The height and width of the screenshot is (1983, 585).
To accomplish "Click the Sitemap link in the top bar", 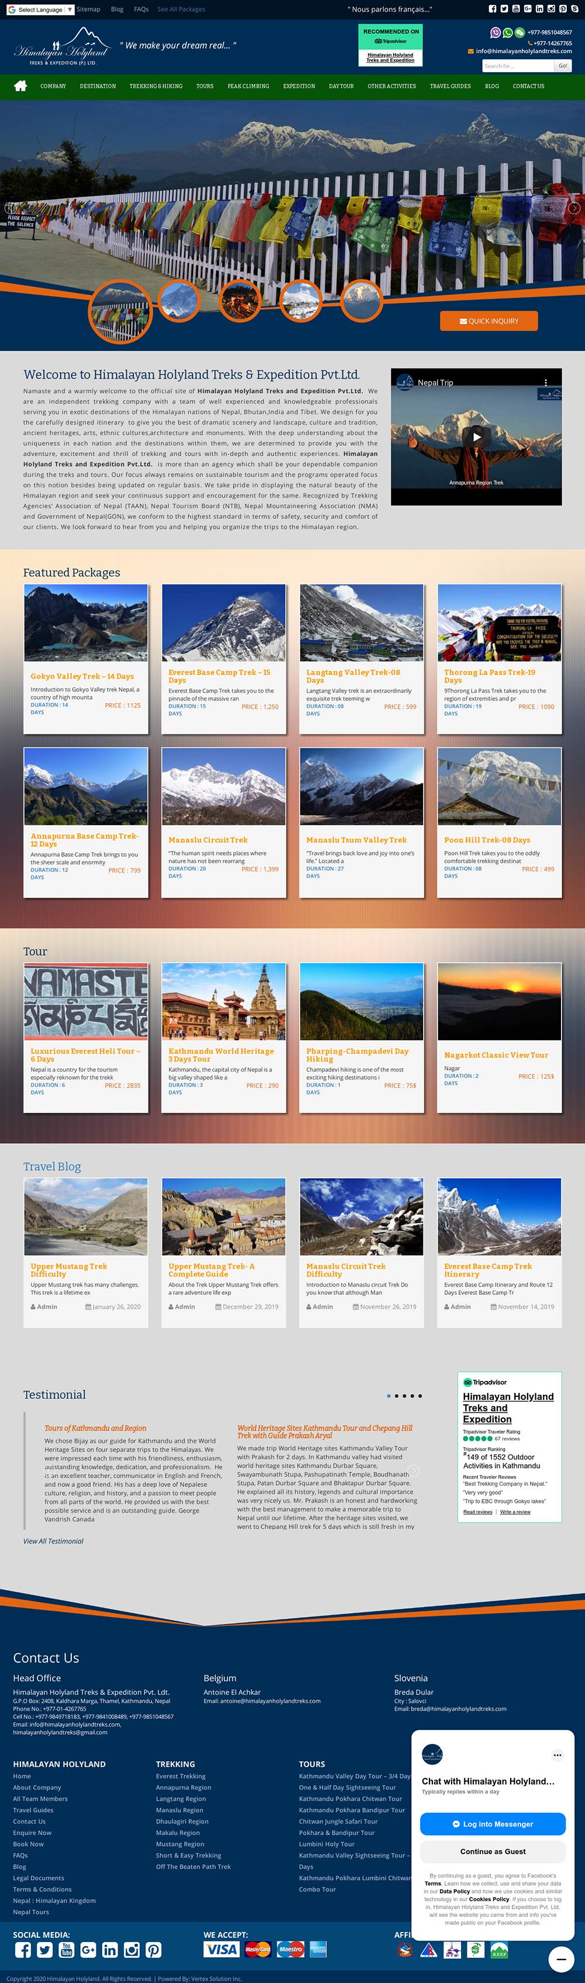I will coord(88,9).
